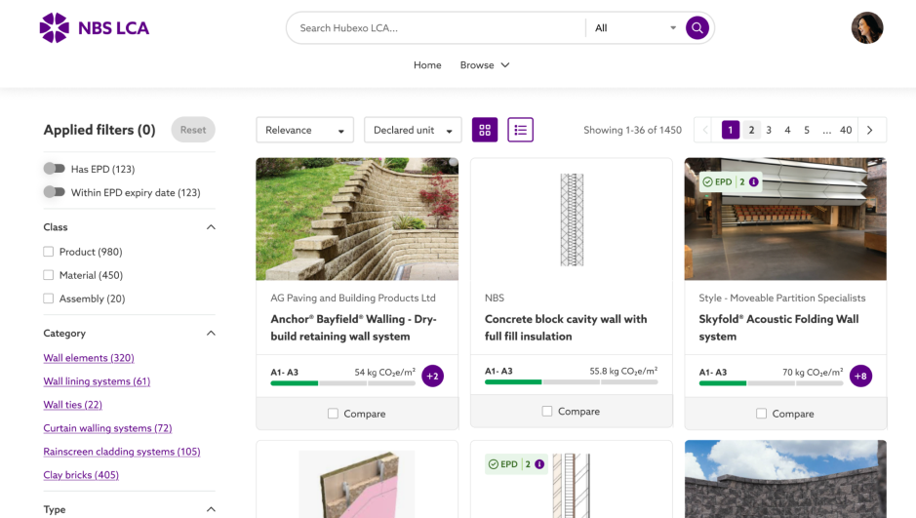Click A1-A3 carbon bar on Concrete block card
This screenshot has height=518, width=916.
[572, 382]
